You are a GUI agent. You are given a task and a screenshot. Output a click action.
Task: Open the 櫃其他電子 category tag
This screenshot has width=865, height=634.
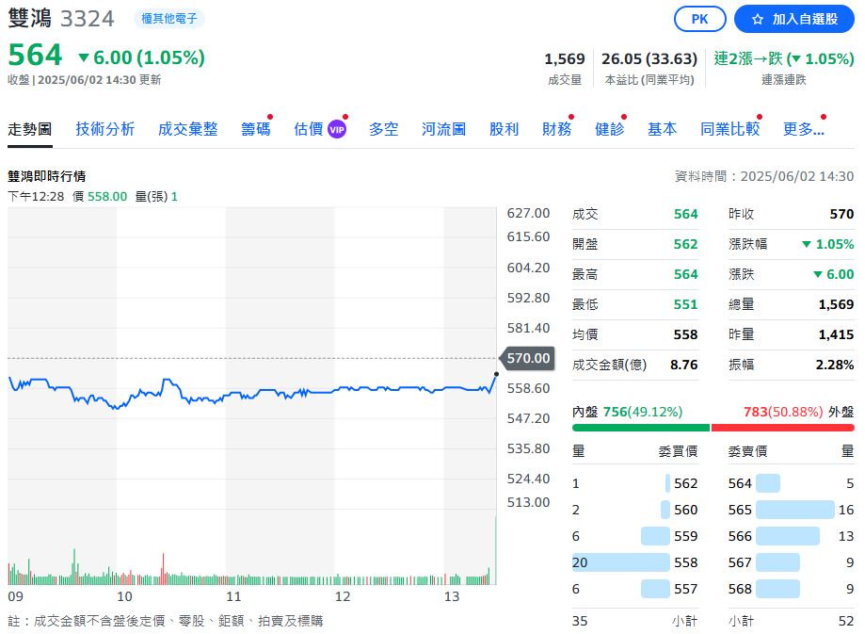pyautogui.click(x=168, y=18)
